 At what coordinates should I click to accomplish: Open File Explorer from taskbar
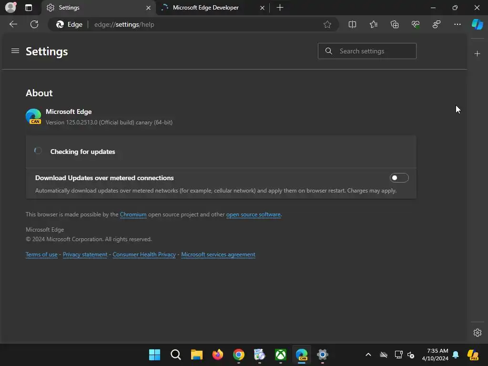tap(197, 355)
